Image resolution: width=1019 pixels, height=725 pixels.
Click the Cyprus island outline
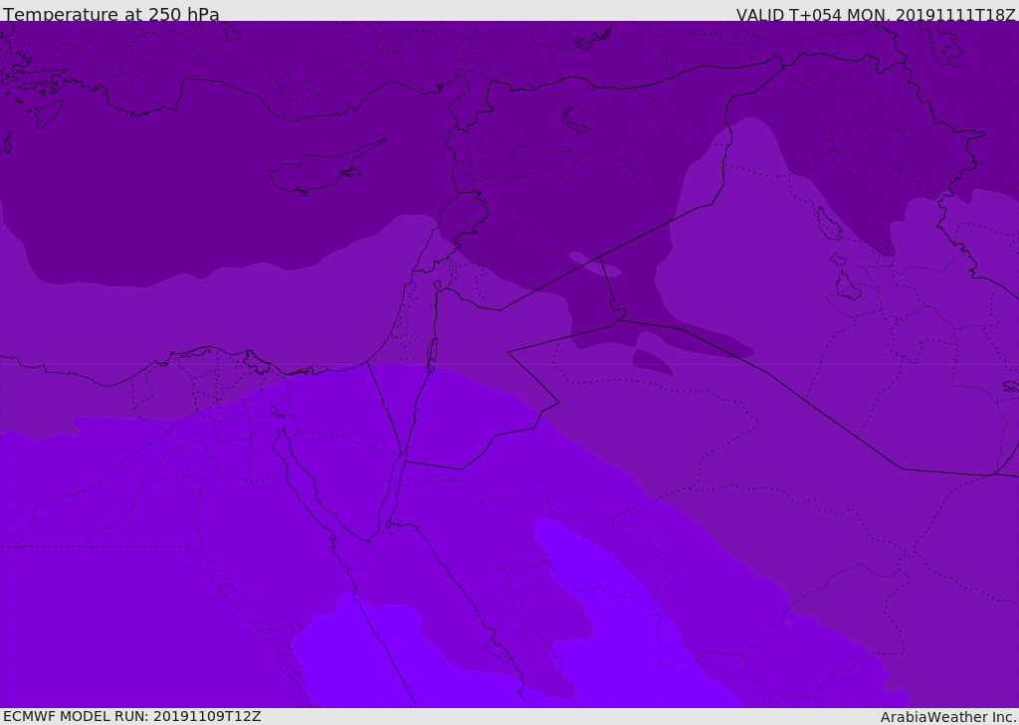click(316, 173)
